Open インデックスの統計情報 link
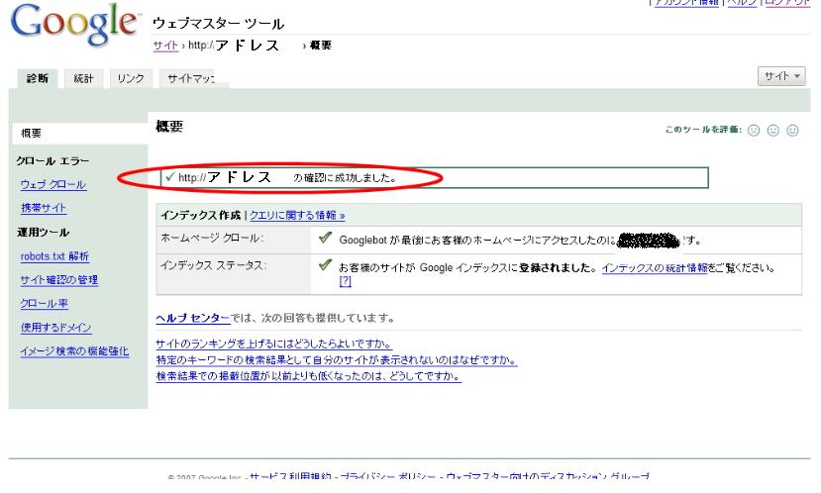 coord(655,268)
